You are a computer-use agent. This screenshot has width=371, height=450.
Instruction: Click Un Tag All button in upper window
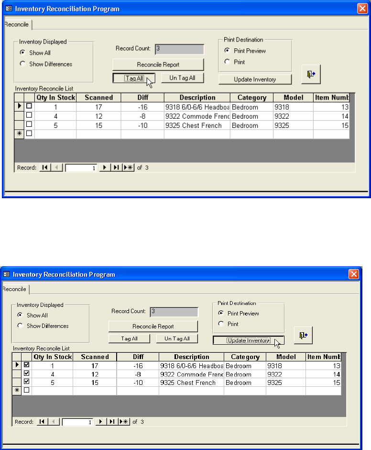tap(182, 78)
